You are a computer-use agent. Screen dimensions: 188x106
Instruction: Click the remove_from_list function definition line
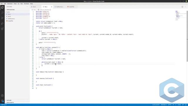[50, 72]
